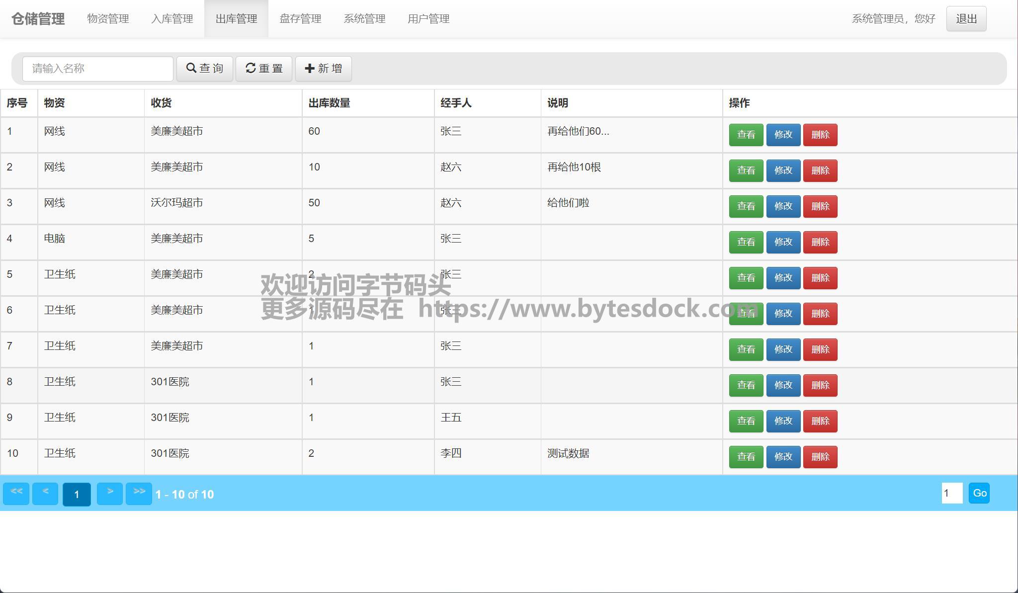Go to the previous page

45,494
